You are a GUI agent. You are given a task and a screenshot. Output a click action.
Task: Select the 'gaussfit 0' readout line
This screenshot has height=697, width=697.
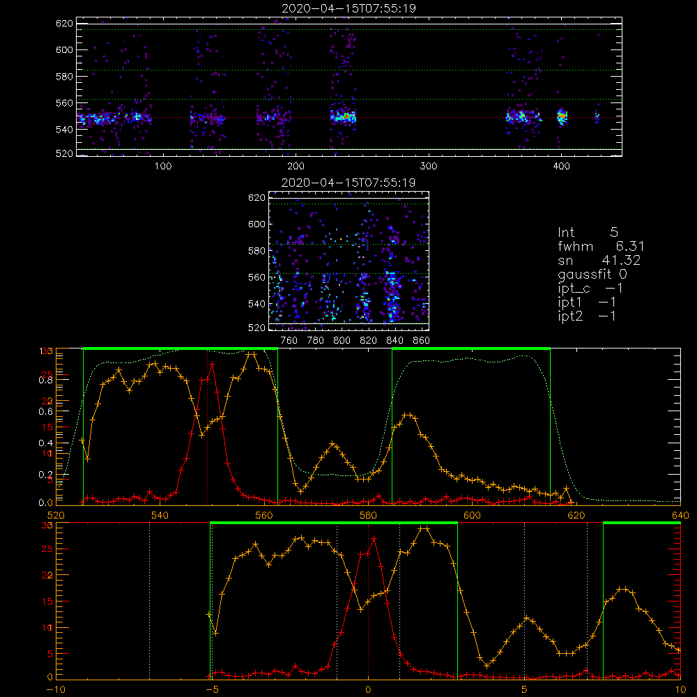[592, 274]
